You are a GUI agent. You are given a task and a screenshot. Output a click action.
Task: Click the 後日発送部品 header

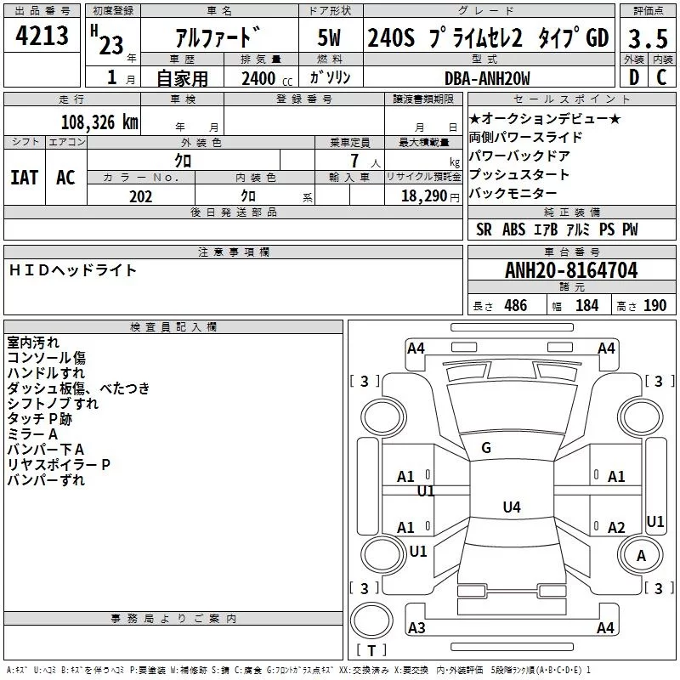[233, 212]
